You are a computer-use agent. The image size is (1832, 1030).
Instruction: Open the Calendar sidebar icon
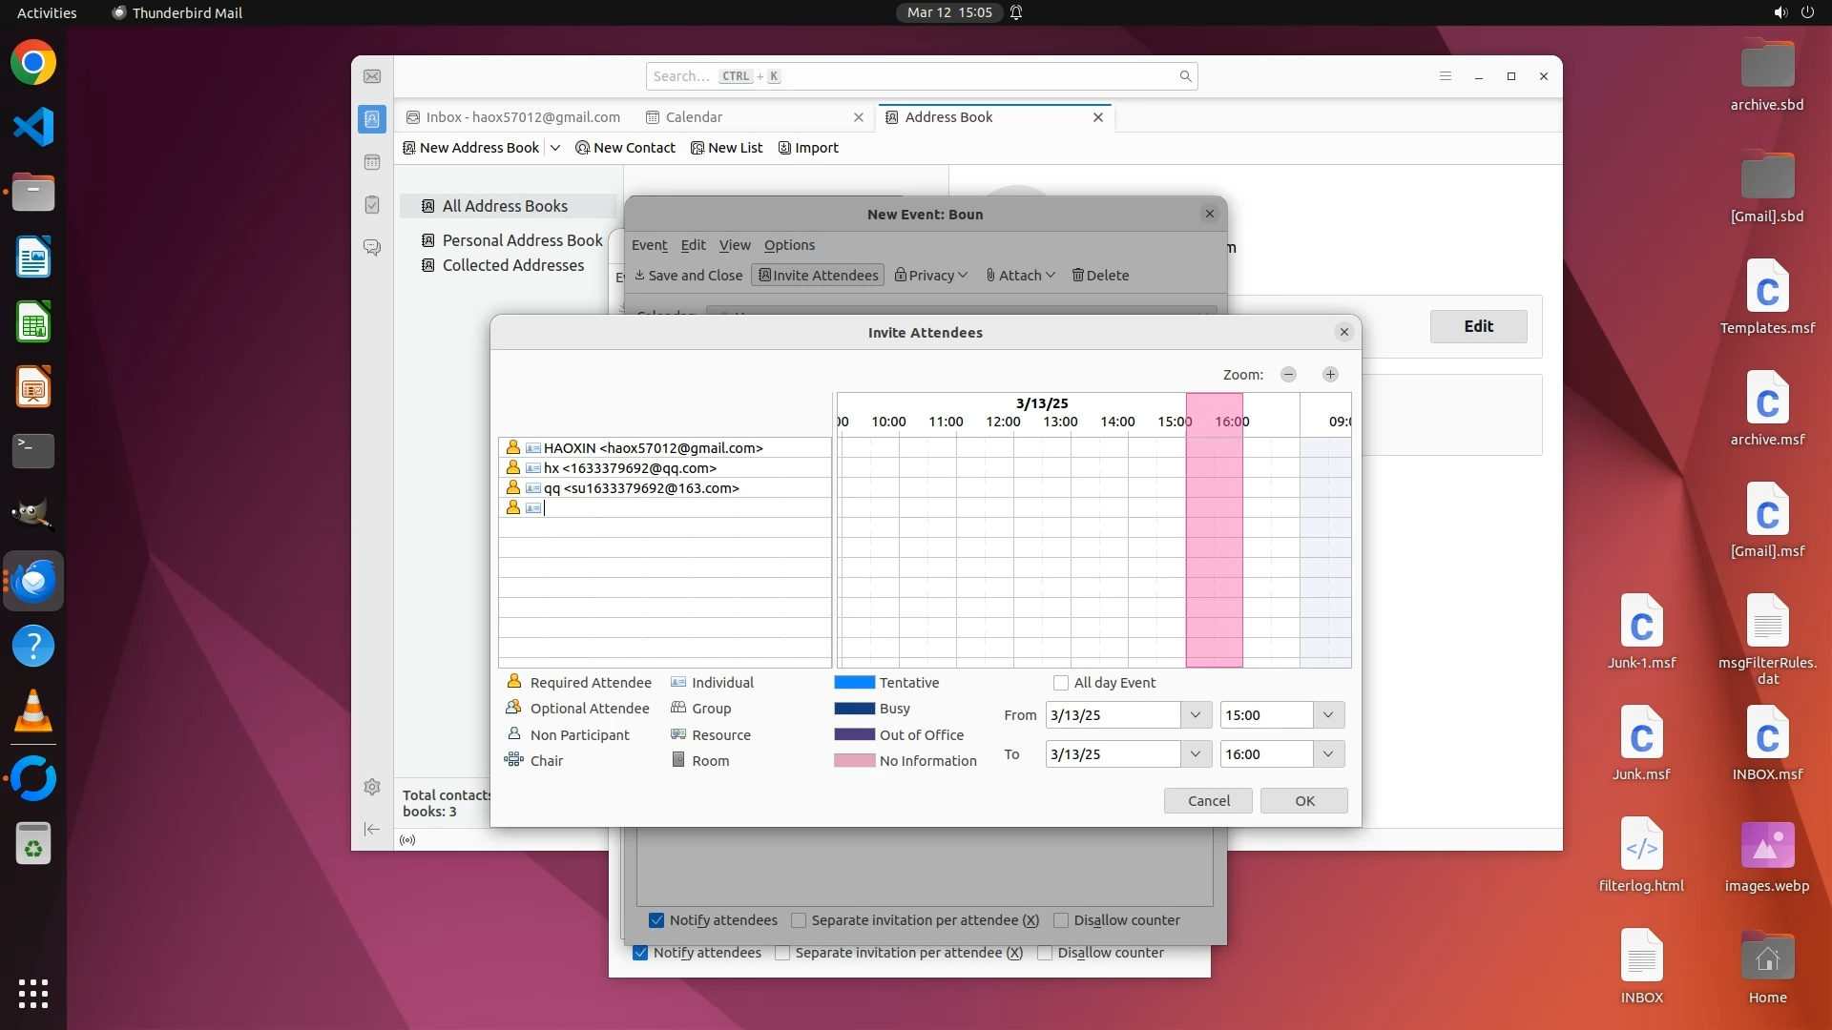click(x=372, y=162)
